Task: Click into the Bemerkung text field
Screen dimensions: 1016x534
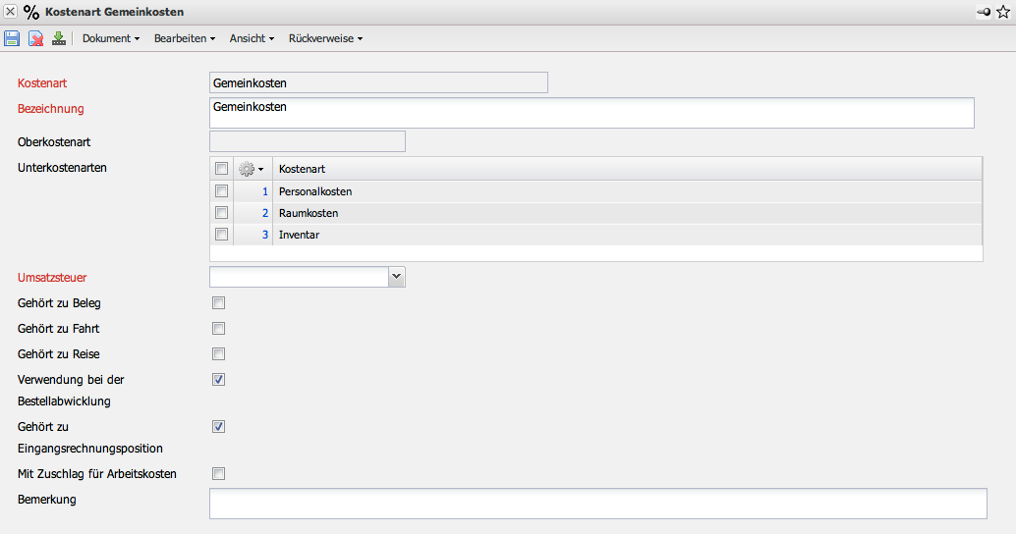Action: point(597,504)
